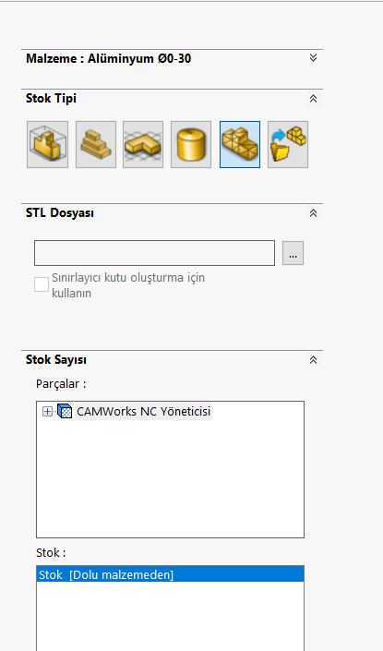The image size is (383, 651).
Task: Pick the cylindrical stock type icon
Action: (x=191, y=144)
